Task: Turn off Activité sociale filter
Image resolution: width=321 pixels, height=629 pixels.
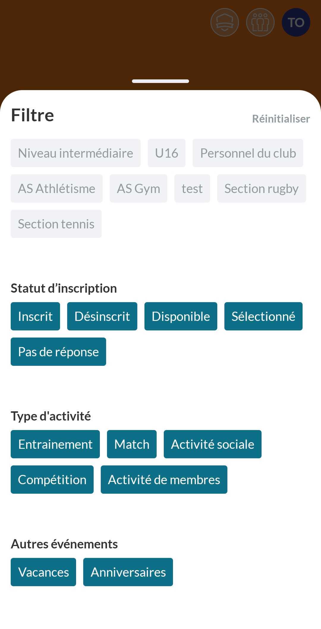Action: (213, 444)
